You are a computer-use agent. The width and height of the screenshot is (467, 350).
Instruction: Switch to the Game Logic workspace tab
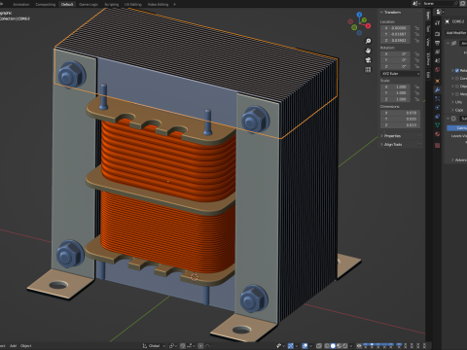(89, 5)
